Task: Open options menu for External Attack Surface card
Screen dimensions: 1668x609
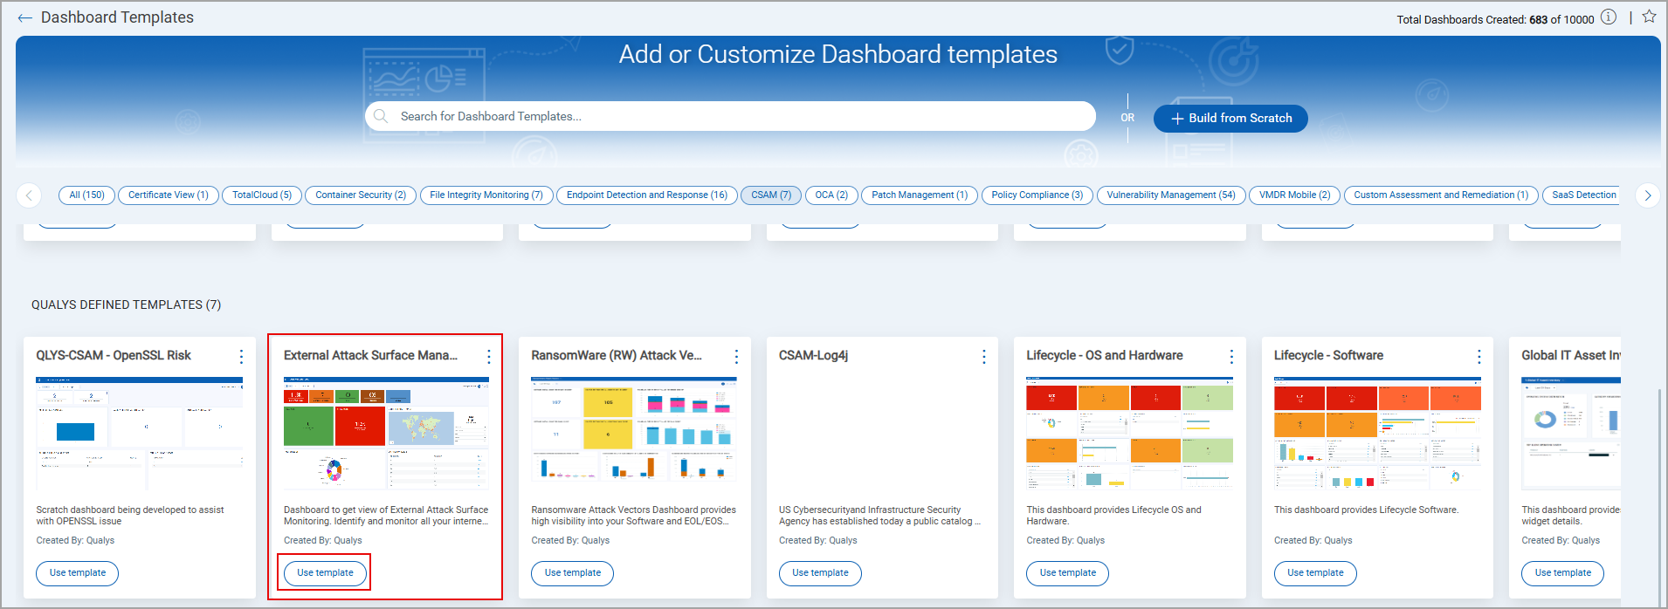Action: 489,357
